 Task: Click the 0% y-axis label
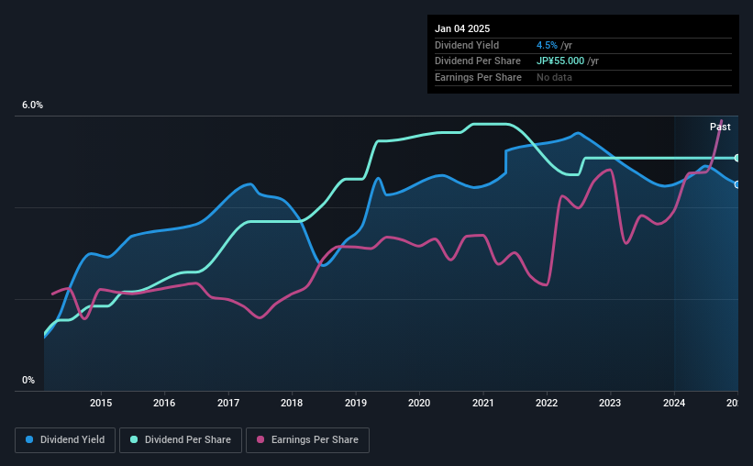point(28,381)
